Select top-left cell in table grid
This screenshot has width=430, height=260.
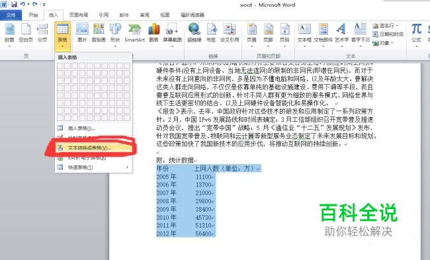(60, 65)
